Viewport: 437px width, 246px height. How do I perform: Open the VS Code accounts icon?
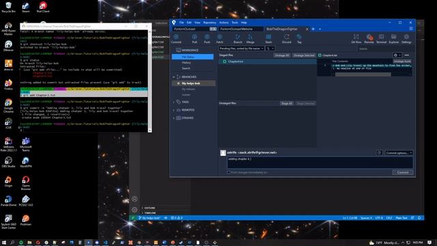(135, 199)
